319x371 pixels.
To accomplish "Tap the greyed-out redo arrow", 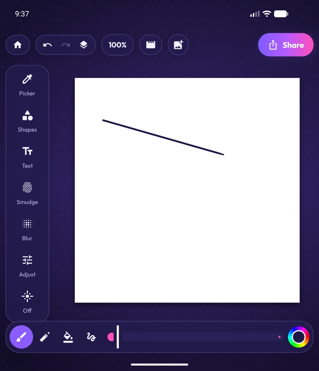I will 65,45.
